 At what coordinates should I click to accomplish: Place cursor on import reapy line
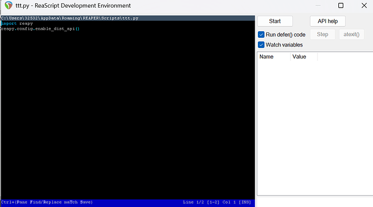[17, 24]
